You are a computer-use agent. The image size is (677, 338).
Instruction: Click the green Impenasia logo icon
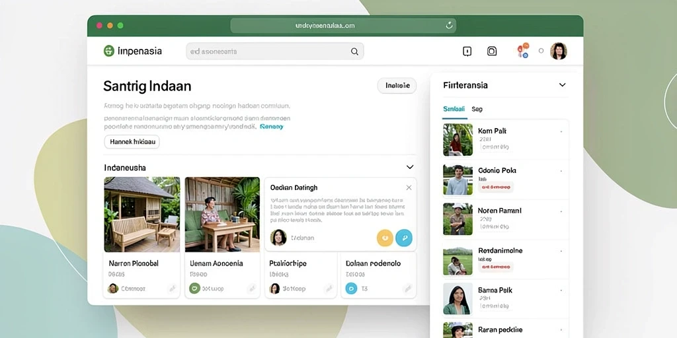pos(109,51)
